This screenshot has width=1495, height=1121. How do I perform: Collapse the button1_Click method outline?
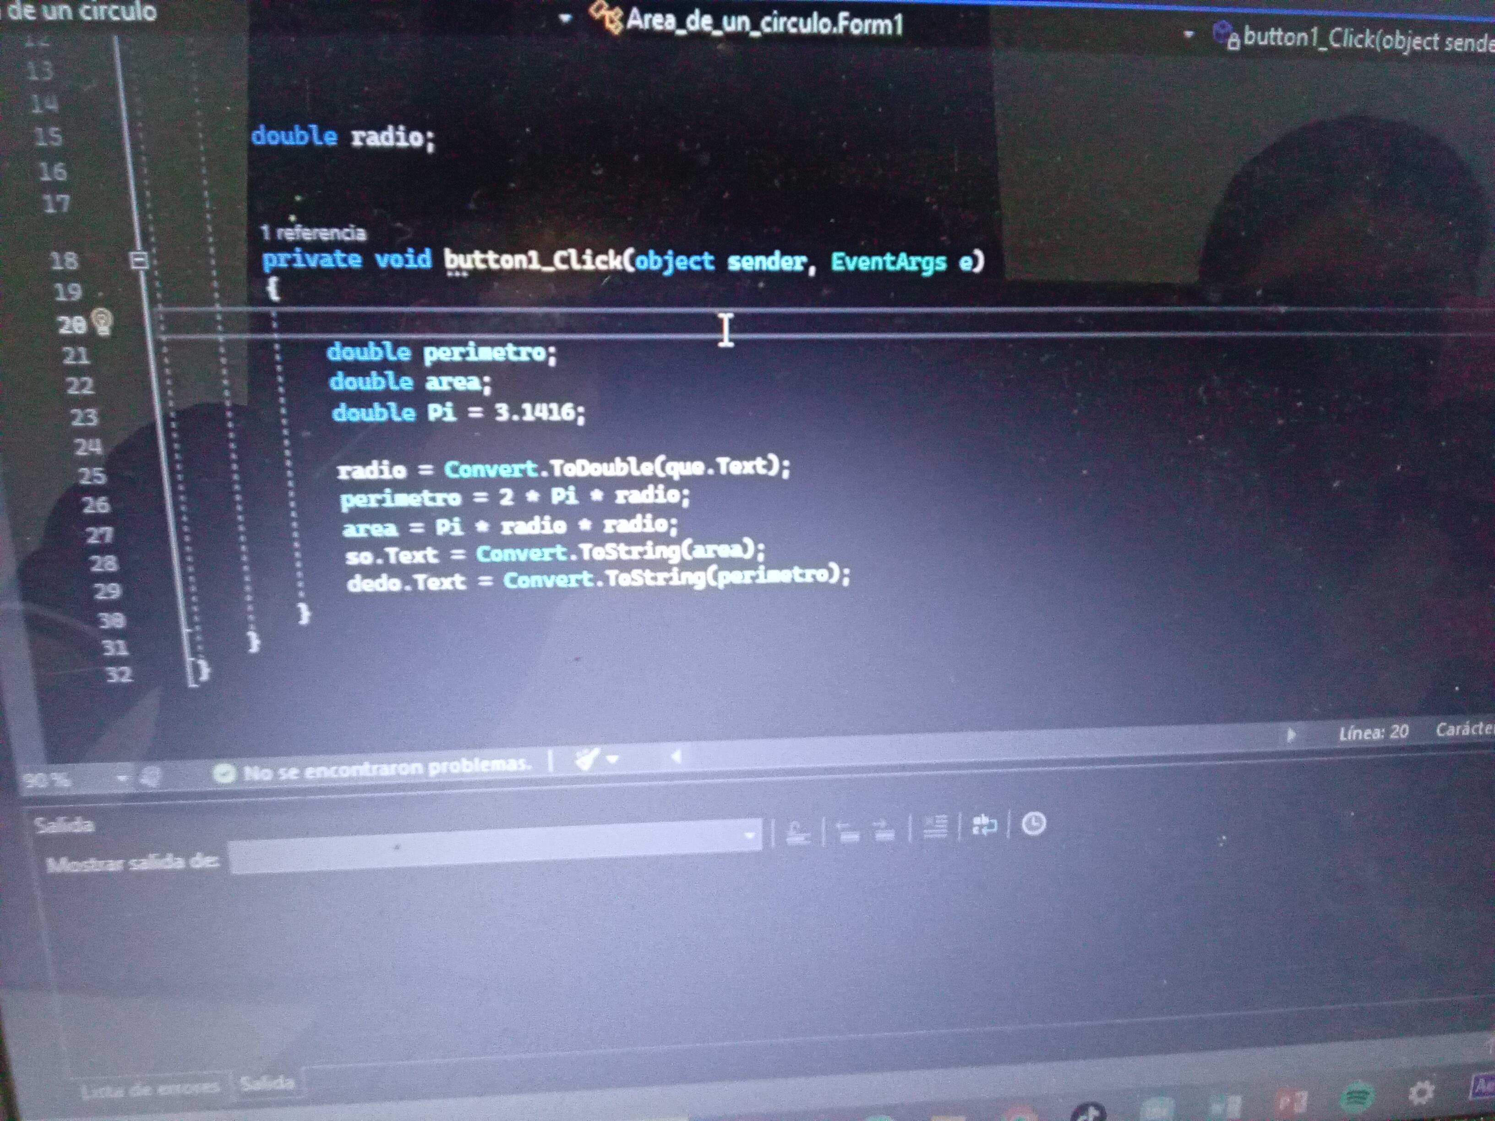[x=139, y=260]
